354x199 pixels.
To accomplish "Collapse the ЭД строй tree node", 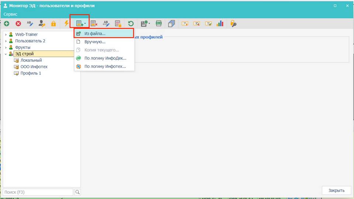I will [6, 54].
